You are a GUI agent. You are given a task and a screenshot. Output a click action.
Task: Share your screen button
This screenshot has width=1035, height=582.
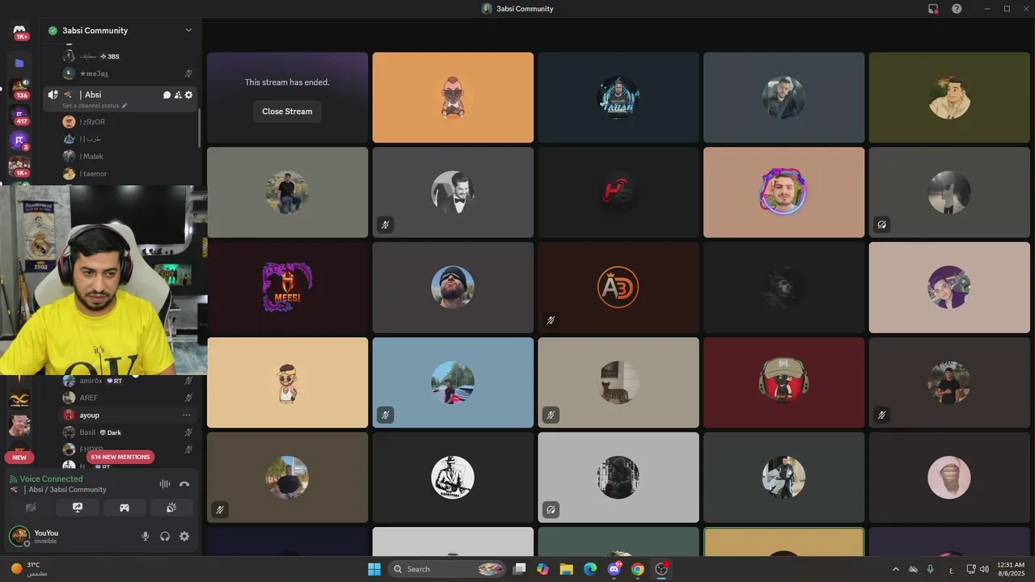78,508
